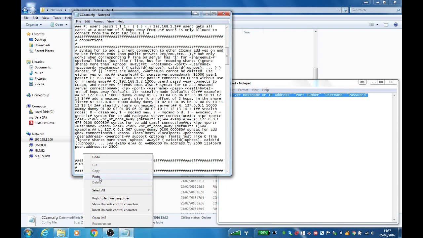Open Format menu in CCcam.cfg Notepad
This screenshot has width=423, height=238.
tap(98, 21)
